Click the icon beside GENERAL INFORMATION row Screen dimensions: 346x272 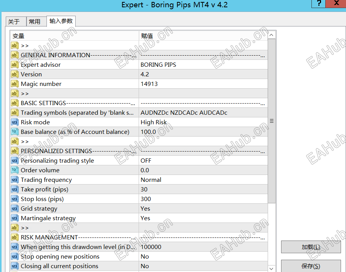(x=15, y=55)
